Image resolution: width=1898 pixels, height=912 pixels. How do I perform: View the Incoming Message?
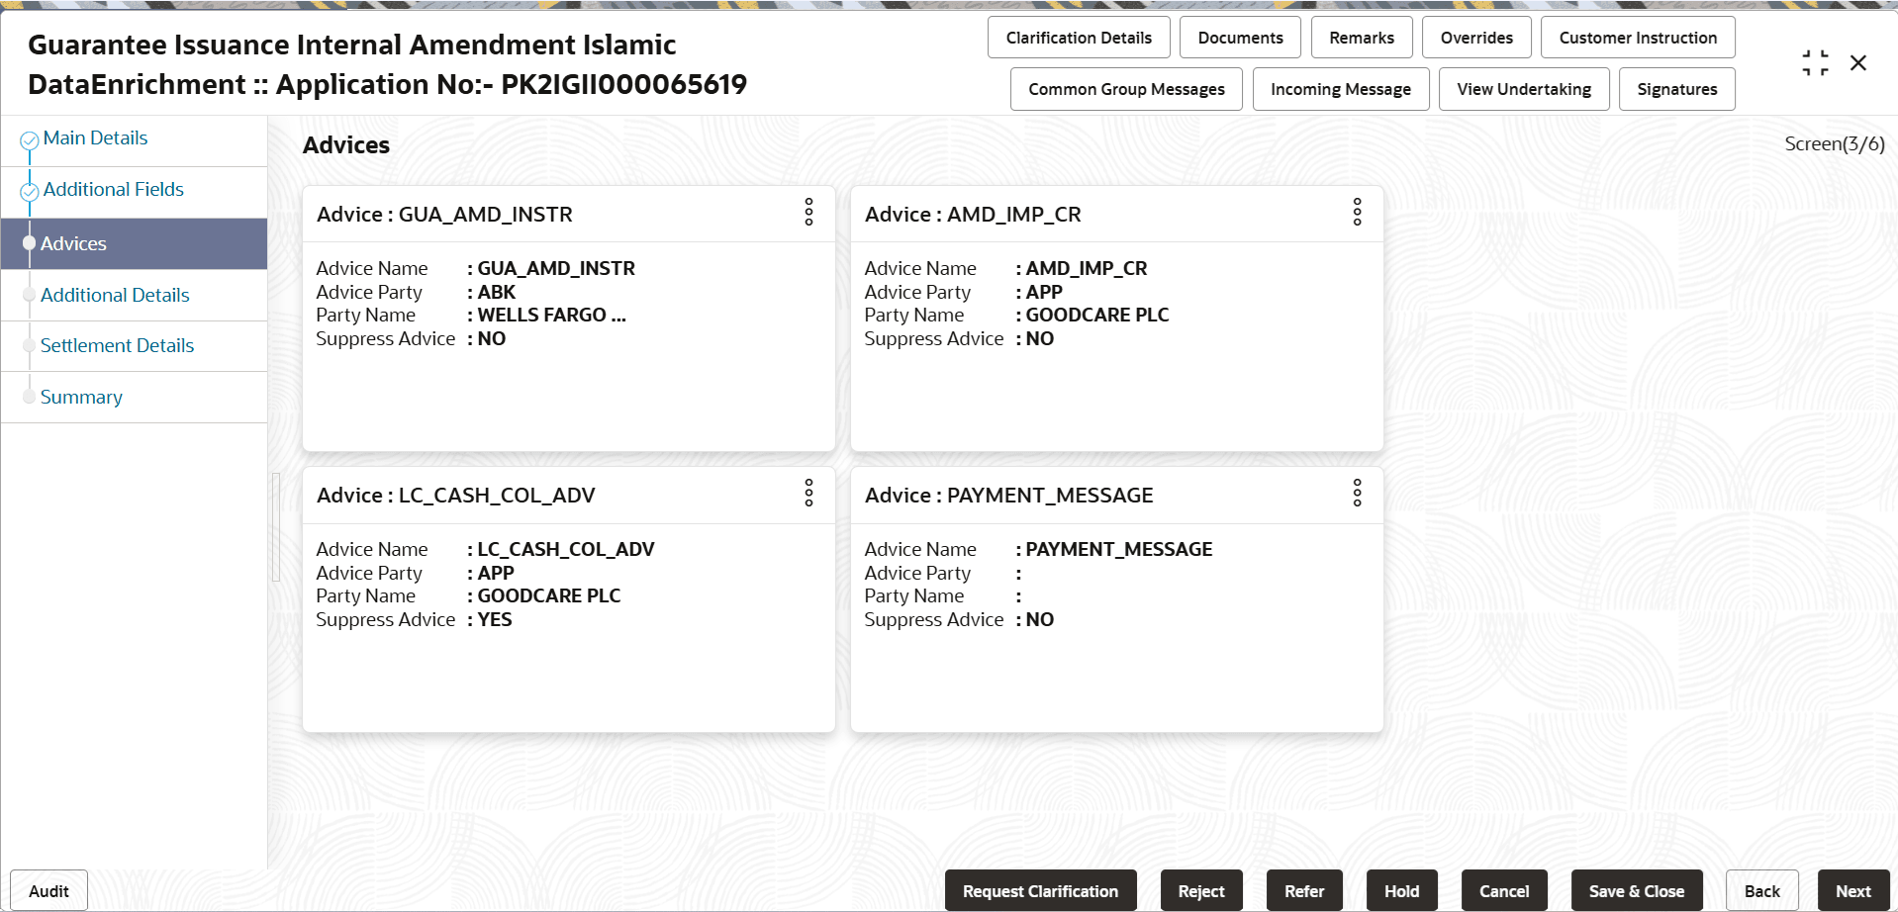tap(1341, 89)
